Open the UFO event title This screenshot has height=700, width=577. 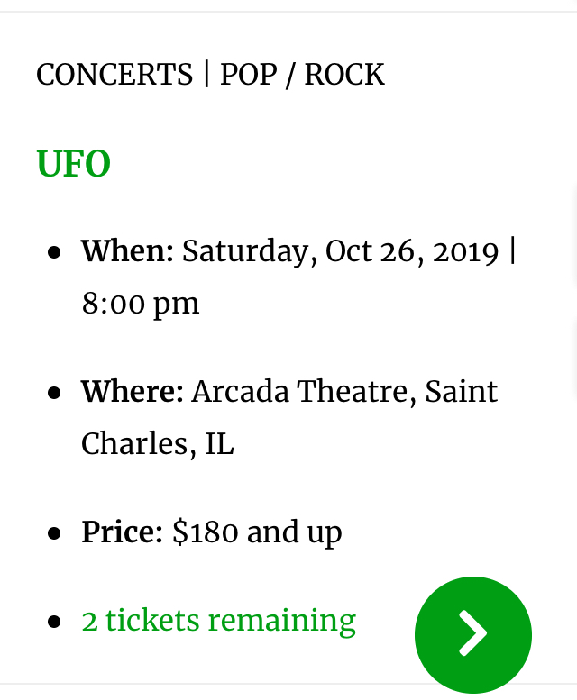click(73, 165)
